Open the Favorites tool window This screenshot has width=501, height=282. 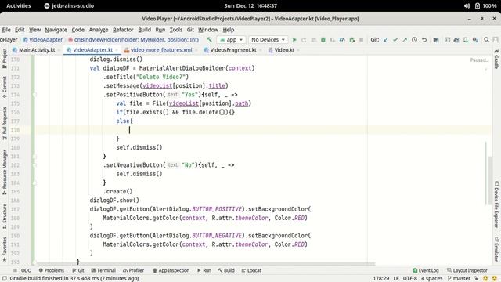tap(5, 249)
